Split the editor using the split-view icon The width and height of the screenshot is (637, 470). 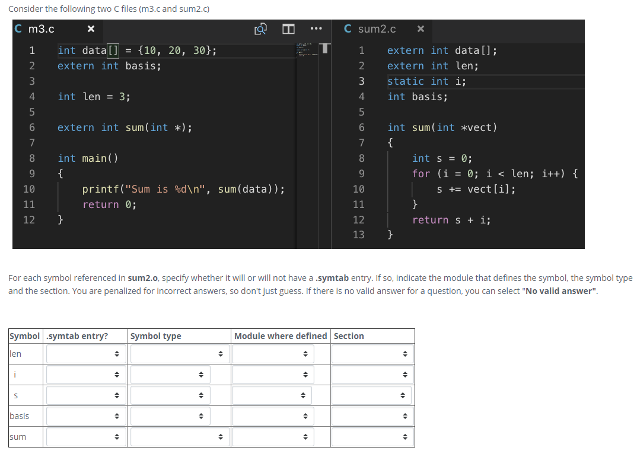[288, 28]
